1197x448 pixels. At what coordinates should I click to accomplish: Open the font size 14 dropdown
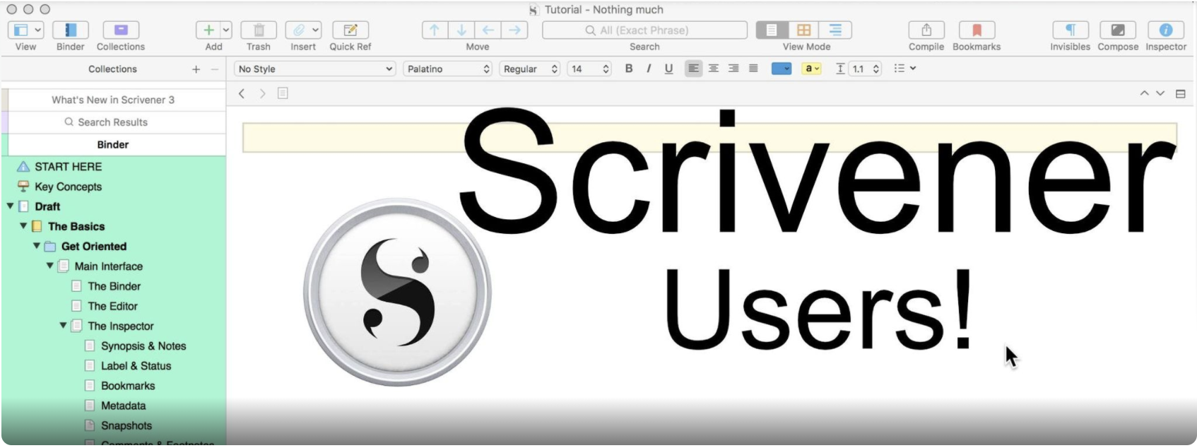[x=589, y=69]
